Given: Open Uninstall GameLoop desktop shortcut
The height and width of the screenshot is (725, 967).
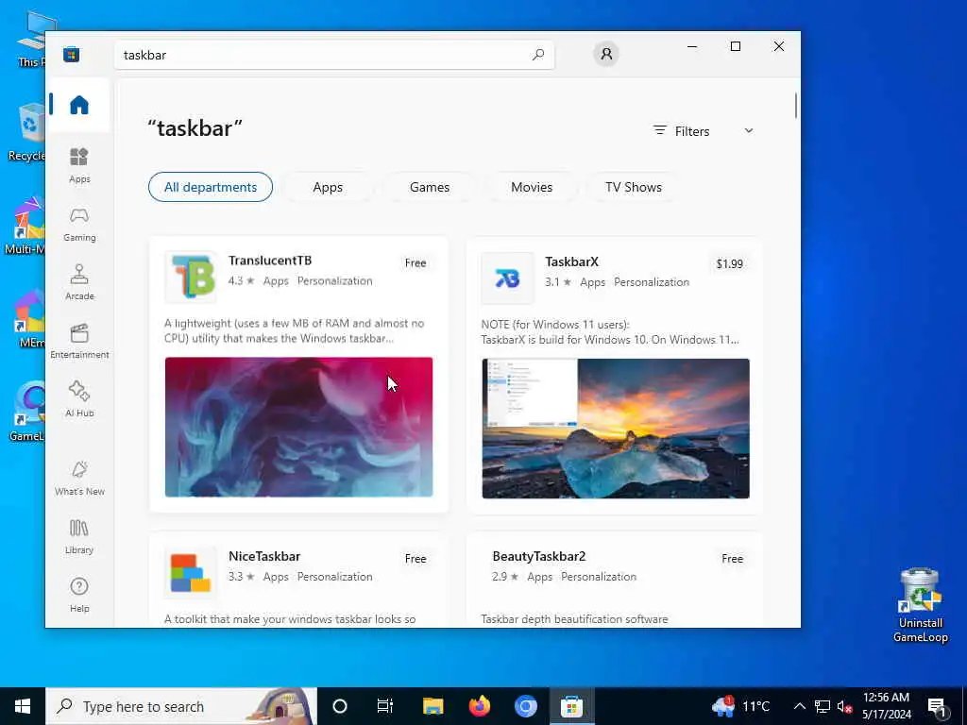Looking at the screenshot, I should [920, 605].
